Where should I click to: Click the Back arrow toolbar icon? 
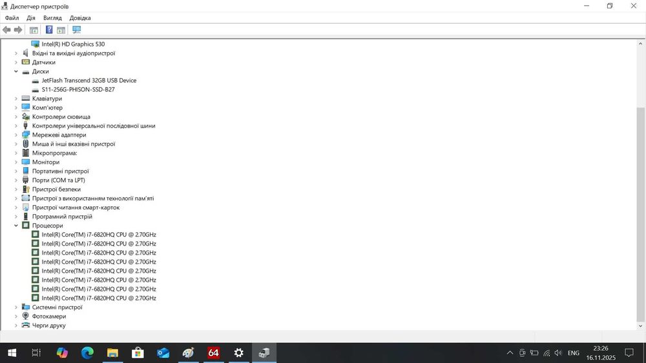click(6, 30)
